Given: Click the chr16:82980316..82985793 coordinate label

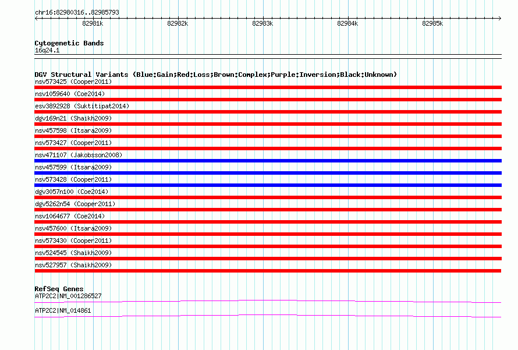Looking at the screenshot, I should coord(77,12).
